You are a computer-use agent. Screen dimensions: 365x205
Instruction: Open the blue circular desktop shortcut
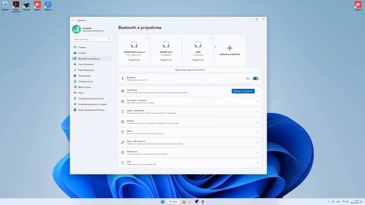(48, 6)
